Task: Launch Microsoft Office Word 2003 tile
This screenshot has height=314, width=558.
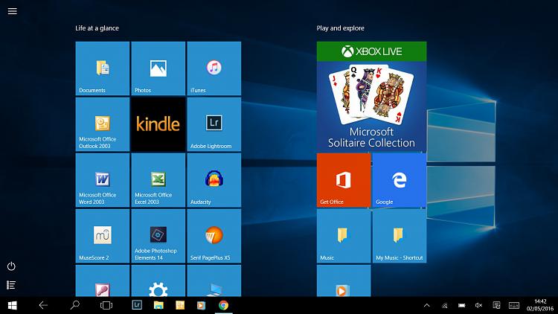Action: 103,180
